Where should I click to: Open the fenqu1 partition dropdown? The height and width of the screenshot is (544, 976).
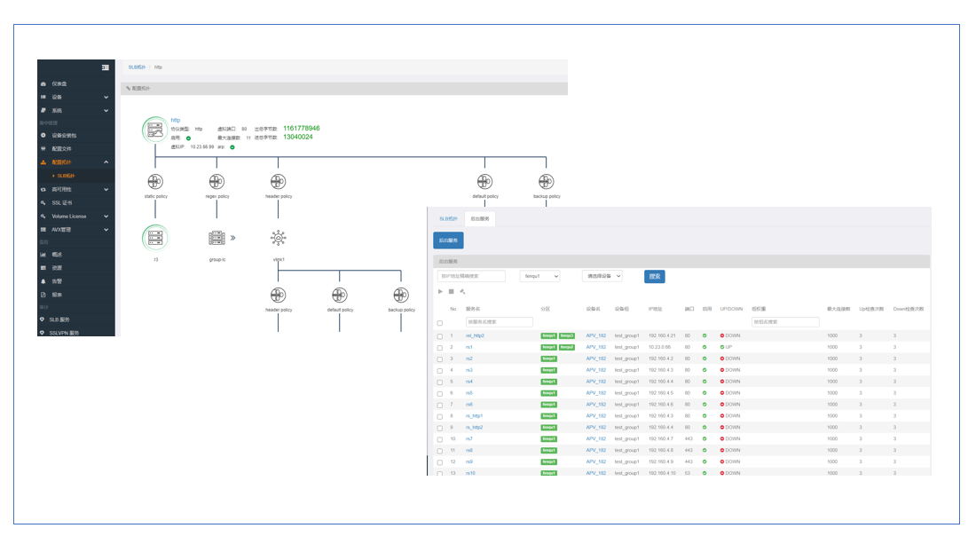point(539,277)
